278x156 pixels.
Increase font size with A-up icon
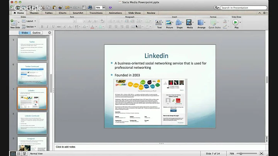[90, 21]
